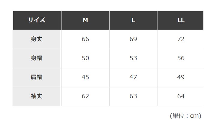Click the 身幅 row label
The width and height of the screenshot is (216, 132).
tap(37, 58)
